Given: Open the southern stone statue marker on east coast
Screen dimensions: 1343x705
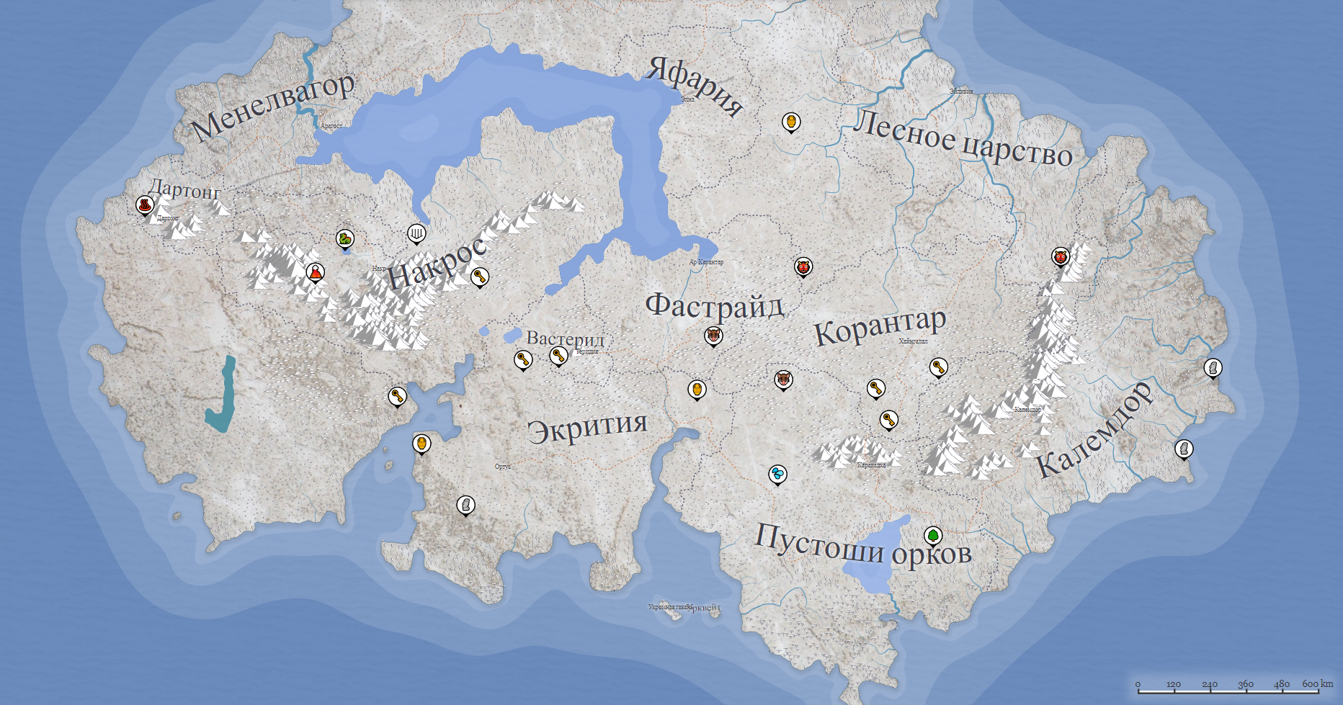Looking at the screenshot, I should 1184,449.
